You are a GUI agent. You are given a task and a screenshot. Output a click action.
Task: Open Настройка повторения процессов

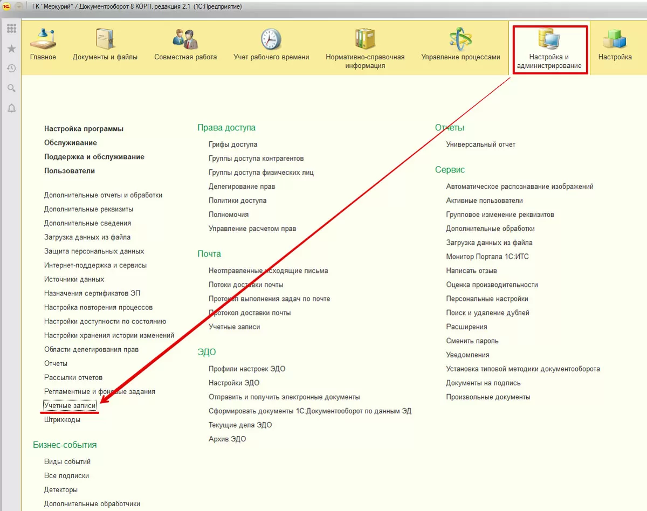(99, 307)
